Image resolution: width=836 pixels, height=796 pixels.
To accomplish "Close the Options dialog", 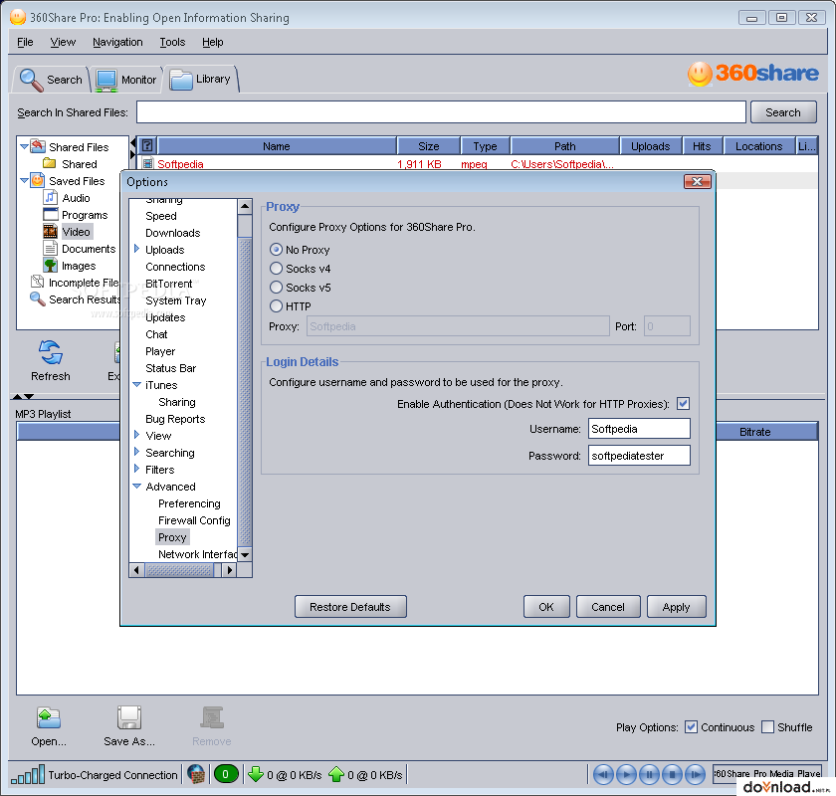I will click(697, 182).
